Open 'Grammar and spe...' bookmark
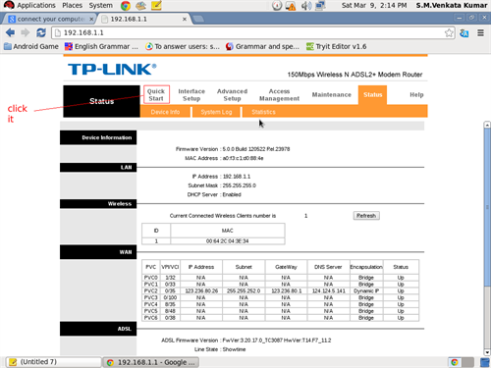The height and width of the screenshot is (368, 491). click(262, 46)
